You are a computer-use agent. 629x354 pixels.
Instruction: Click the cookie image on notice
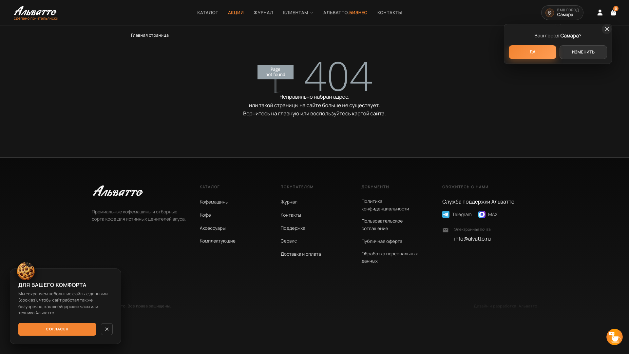pyautogui.click(x=26, y=271)
